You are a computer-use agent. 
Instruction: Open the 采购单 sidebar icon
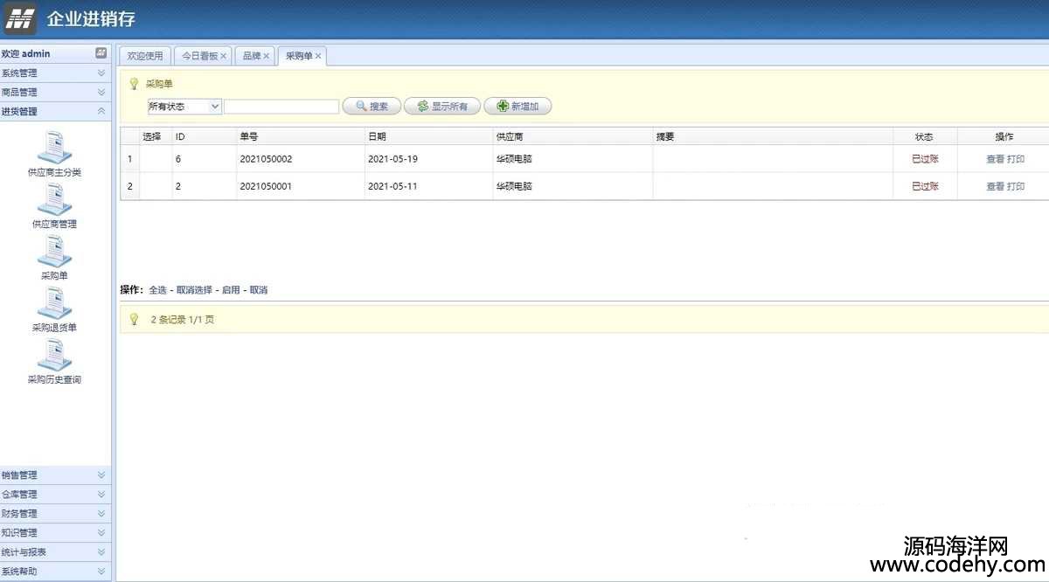54,250
